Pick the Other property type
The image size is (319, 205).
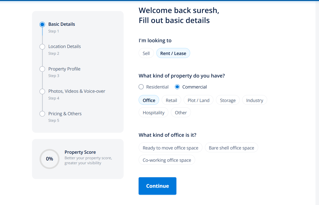[181, 112]
